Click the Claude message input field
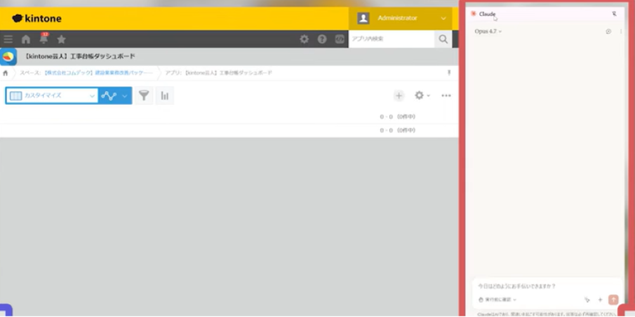 (547, 286)
